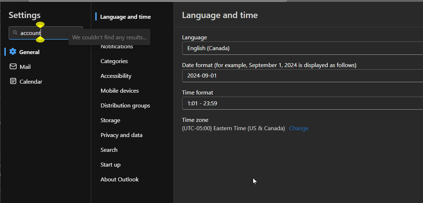This screenshot has width=423, height=203.
Task: Select Mobile devices option
Action: coord(120,91)
